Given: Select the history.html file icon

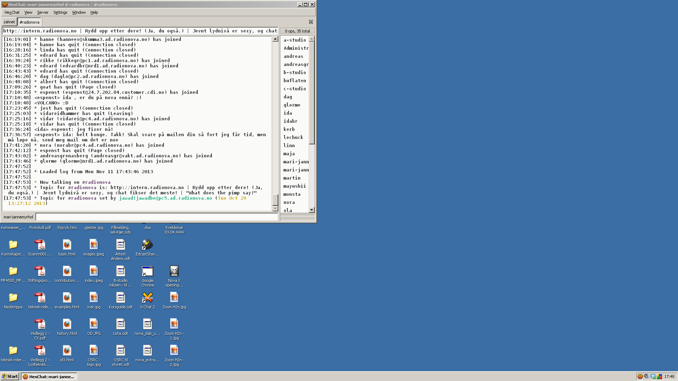Looking at the screenshot, I should (67, 327).
